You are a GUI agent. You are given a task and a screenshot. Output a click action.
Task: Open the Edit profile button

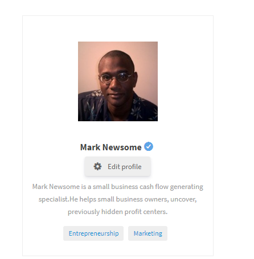118,166
